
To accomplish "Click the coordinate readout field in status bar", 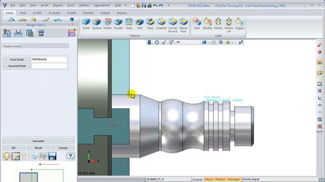I will [168, 179].
